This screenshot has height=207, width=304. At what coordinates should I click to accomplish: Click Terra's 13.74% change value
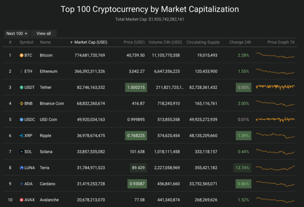click(242, 168)
